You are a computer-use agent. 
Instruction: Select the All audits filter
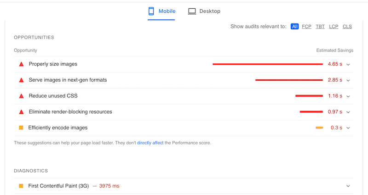point(294,27)
